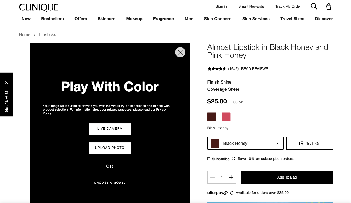Click the Choose A Model link
Viewport: 351px width, 203px height.
coord(110,183)
